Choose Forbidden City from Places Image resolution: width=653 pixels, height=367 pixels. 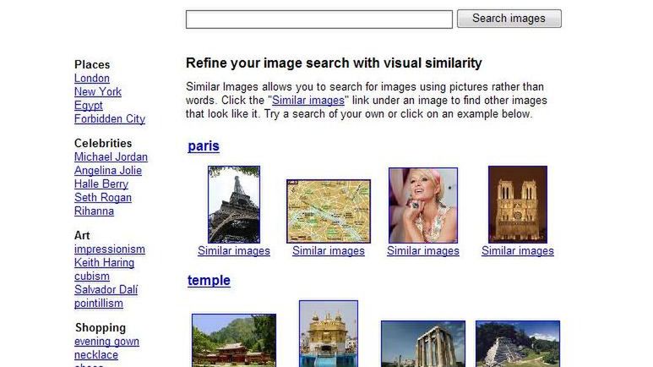click(x=110, y=119)
